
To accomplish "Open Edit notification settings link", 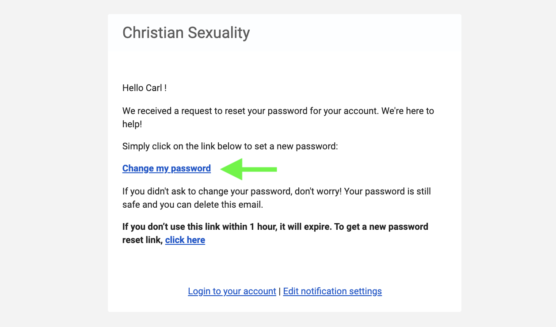I will [332, 291].
